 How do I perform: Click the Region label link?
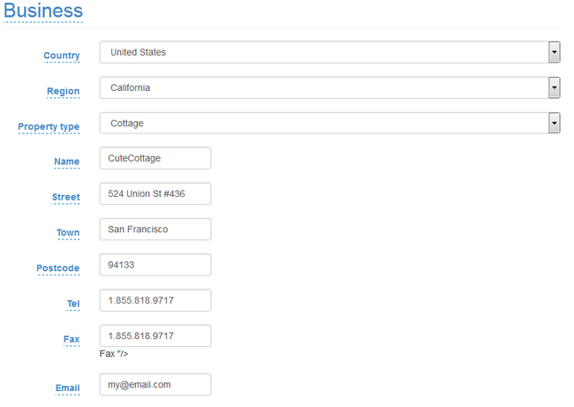pyautogui.click(x=63, y=91)
